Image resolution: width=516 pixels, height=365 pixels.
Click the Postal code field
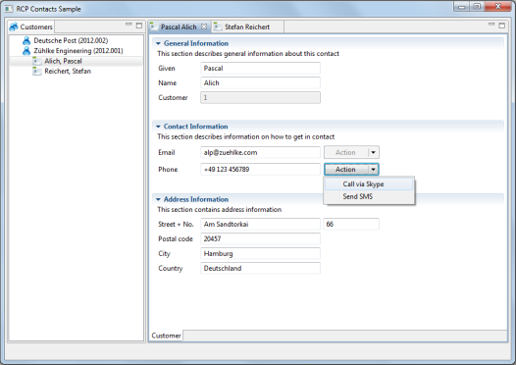point(260,239)
